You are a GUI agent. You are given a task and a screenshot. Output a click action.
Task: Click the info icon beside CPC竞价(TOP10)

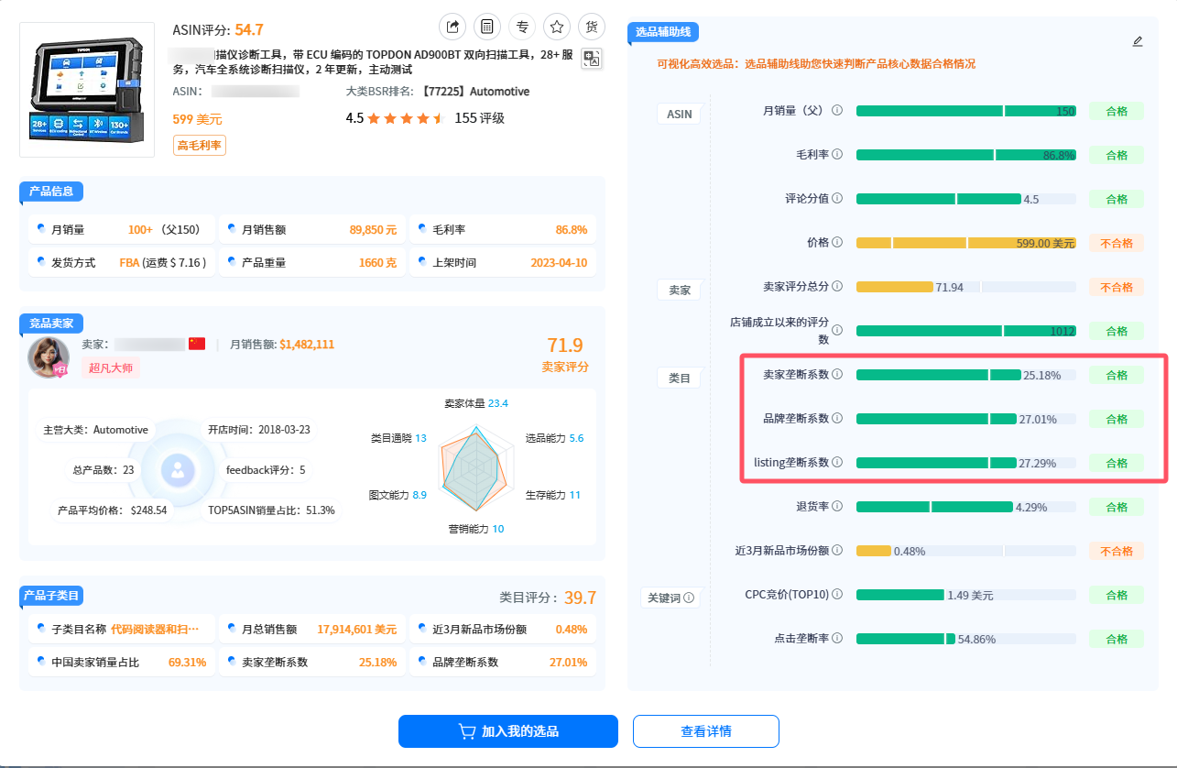(x=837, y=595)
